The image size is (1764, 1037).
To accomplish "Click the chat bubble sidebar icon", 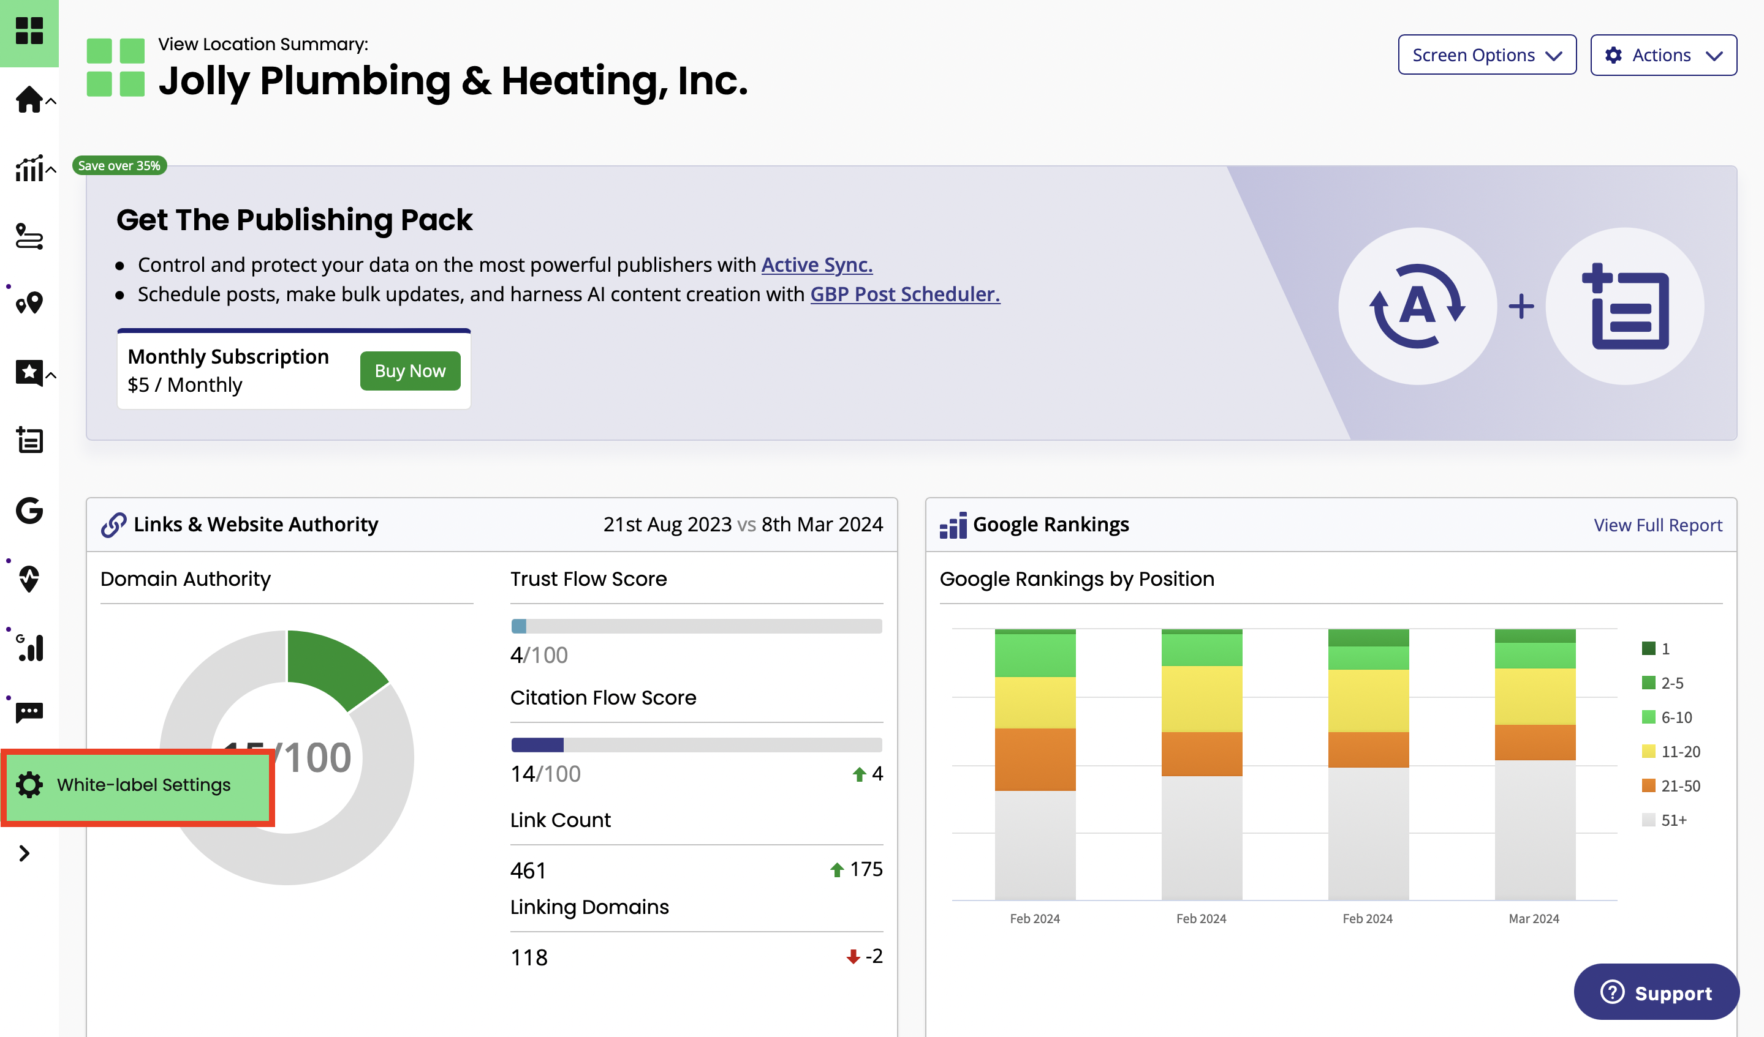I will [29, 713].
